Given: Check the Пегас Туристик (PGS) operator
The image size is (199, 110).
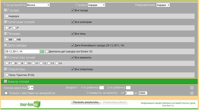Looking at the screenshot, I should tap(7, 75).
